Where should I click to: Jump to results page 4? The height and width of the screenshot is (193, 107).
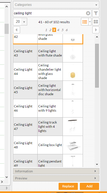click(x=58, y=30)
